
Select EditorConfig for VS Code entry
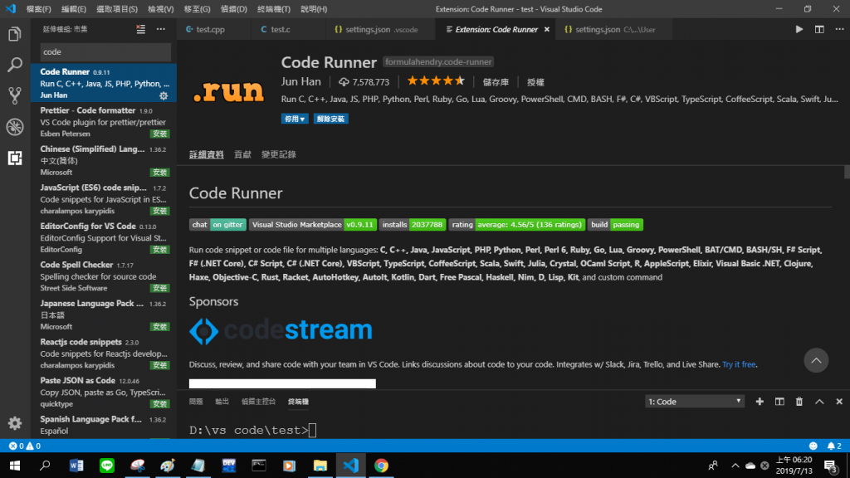coord(104,237)
